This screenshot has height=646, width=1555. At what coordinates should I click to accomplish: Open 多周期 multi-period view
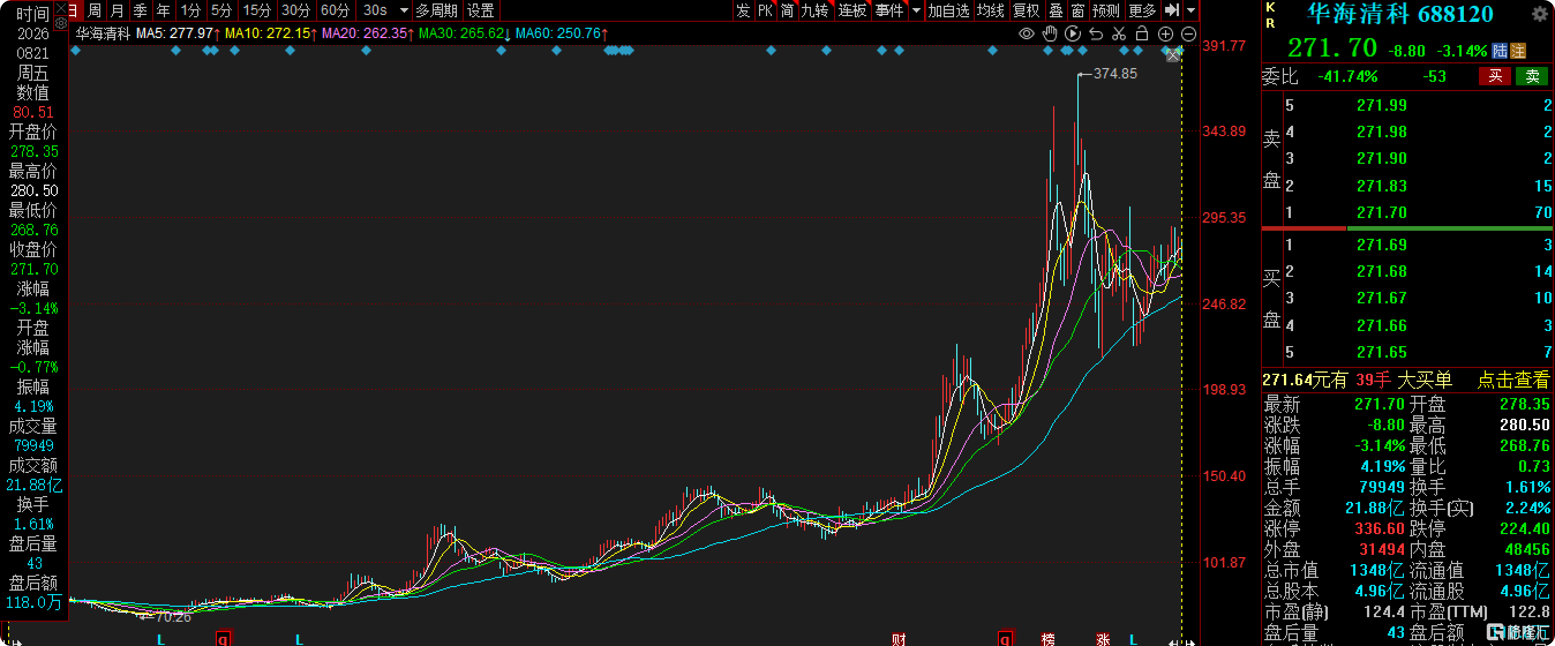[437, 10]
